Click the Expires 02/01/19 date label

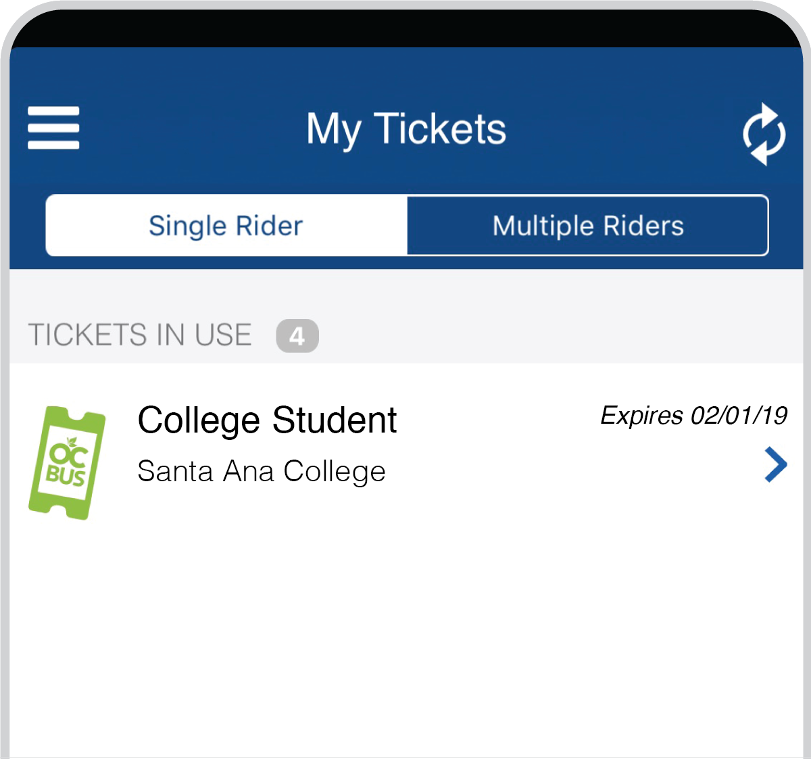[694, 415]
